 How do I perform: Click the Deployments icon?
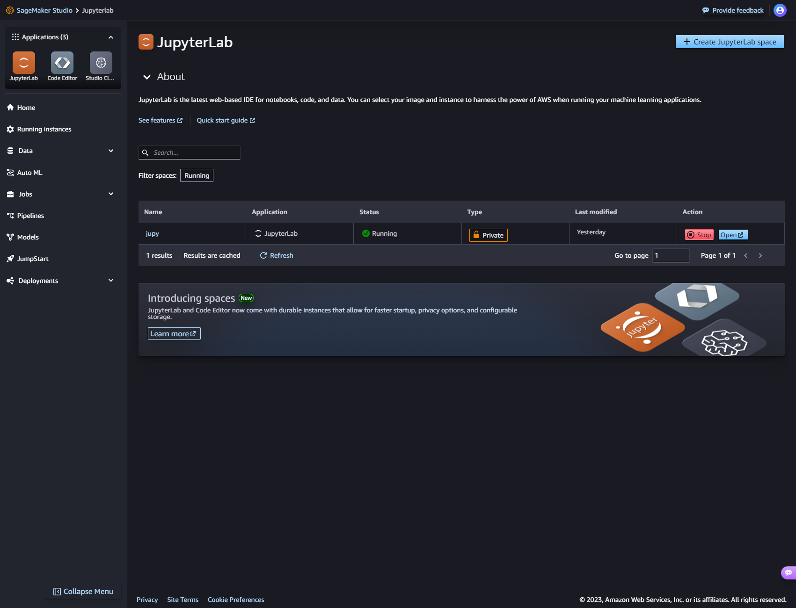pyautogui.click(x=10, y=281)
